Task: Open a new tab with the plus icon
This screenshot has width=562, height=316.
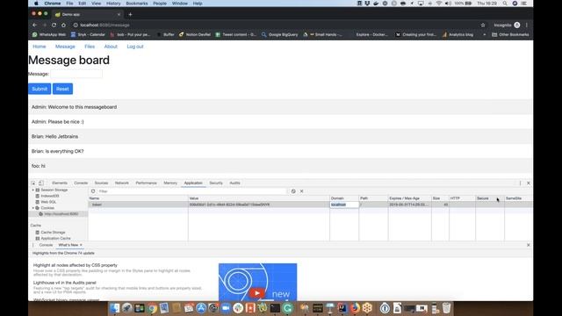Action: coord(130,14)
